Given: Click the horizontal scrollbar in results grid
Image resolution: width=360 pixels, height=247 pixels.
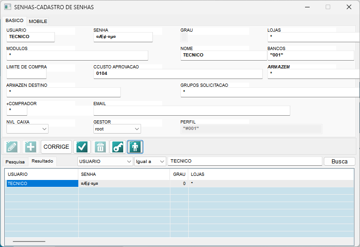Looking at the screenshot, I should [x=29, y=241].
